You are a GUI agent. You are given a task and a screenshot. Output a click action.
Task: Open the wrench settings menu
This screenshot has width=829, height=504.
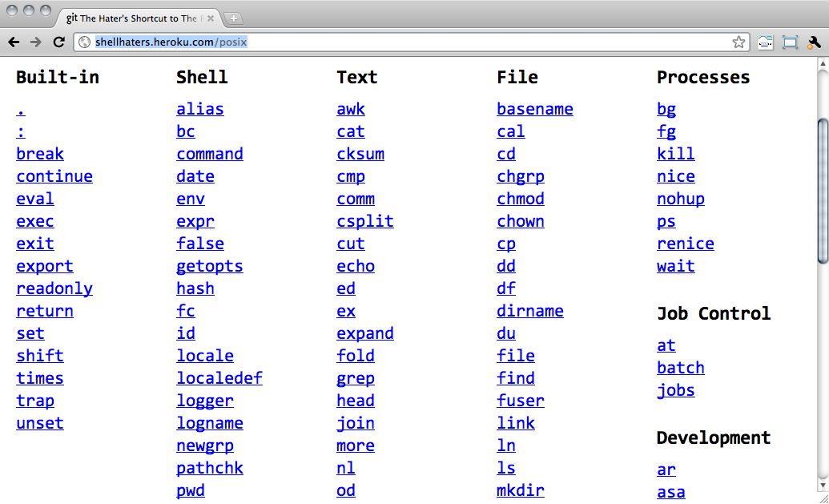(814, 42)
